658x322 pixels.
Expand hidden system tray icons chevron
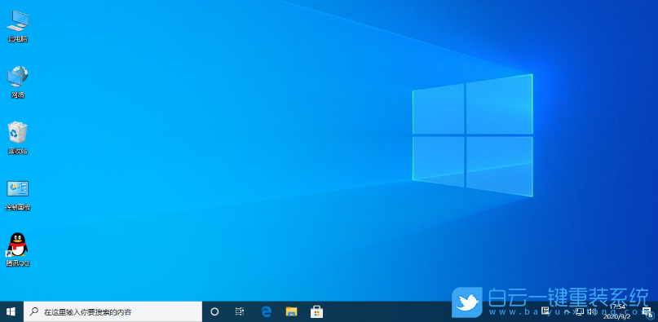pyautogui.click(x=567, y=311)
